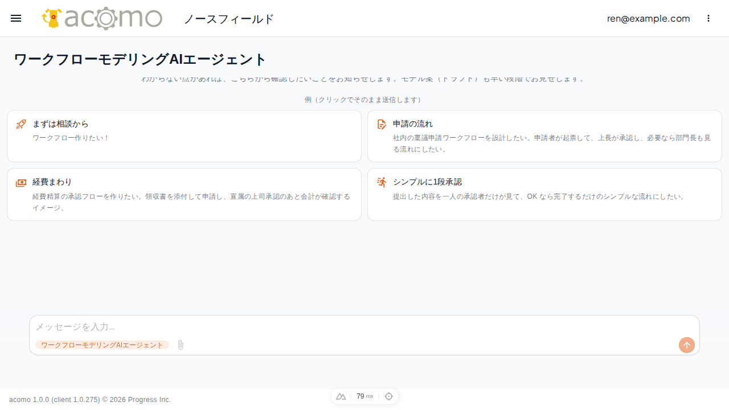This screenshot has width=729, height=410.
Task: Click the rocket icon on まずは相談から card
Action: click(21, 124)
